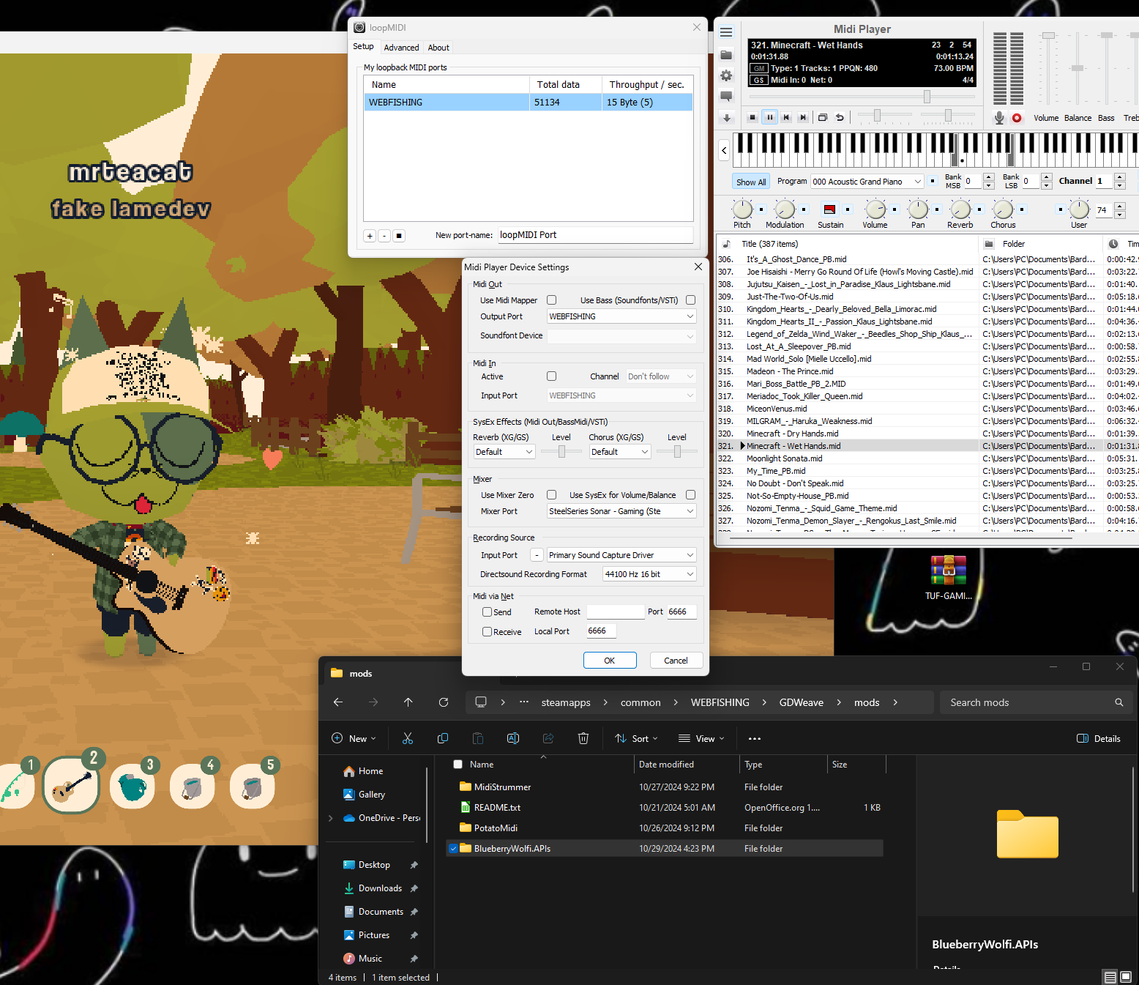The width and height of the screenshot is (1139, 985).
Task: Open the Chorus (XG/GS) Default dropdown
Action: point(620,452)
